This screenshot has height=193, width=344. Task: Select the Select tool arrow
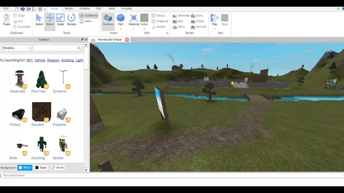point(39,20)
